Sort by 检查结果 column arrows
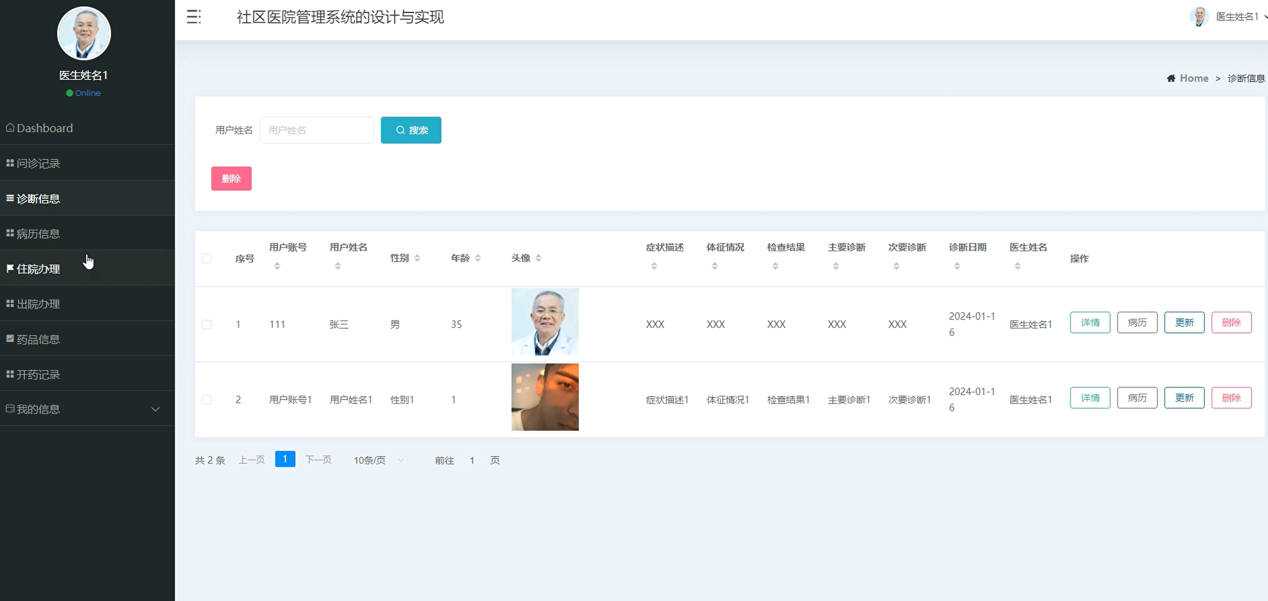Screen dimensions: 1268x601 tap(775, 266)
